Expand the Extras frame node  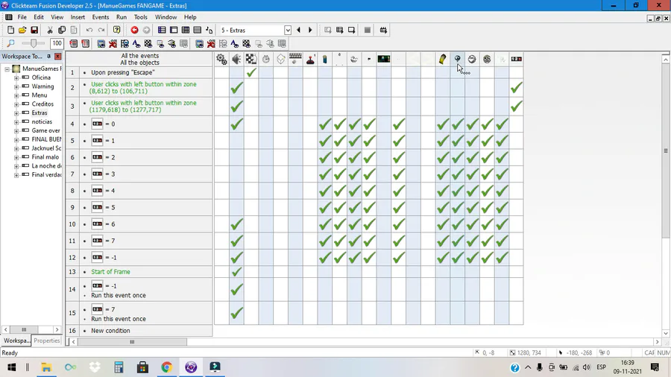16,113
